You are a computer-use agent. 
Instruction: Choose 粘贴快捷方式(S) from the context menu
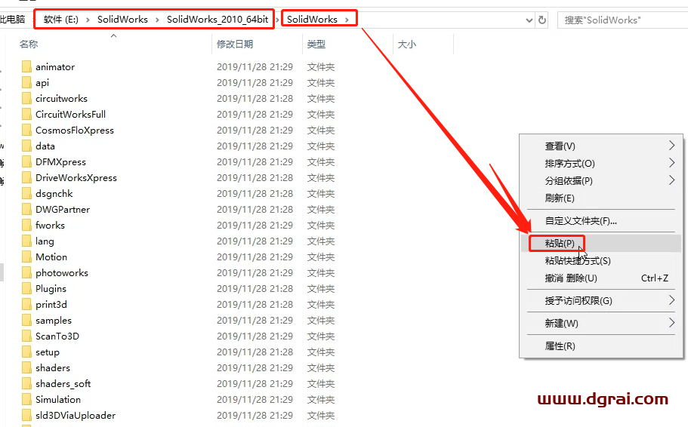(600, 261)
